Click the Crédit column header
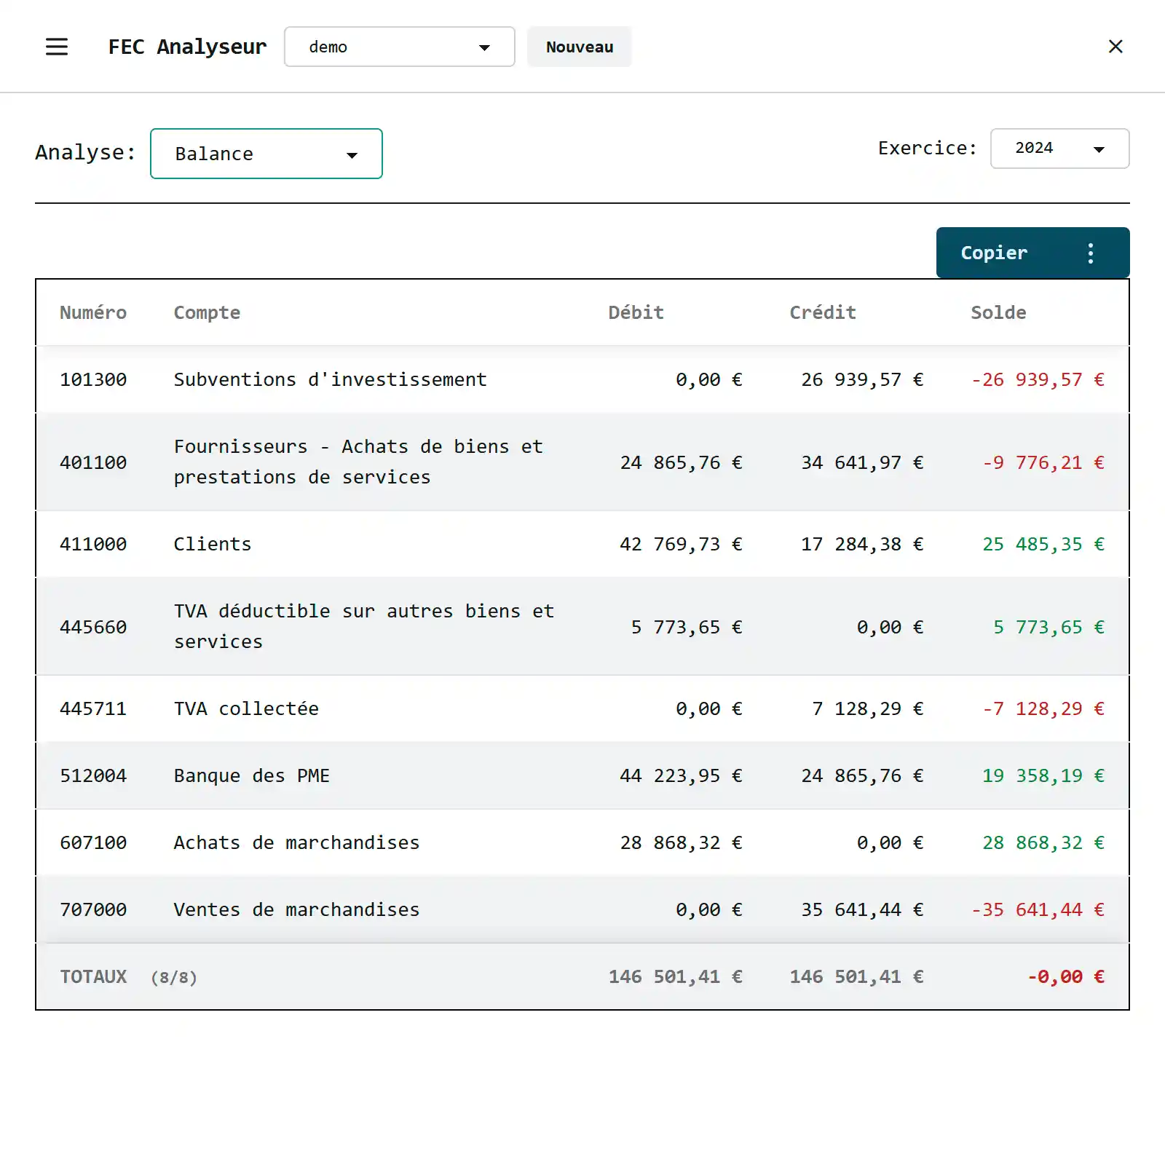Image resolution: width=1165 pixels, height=1165 pixels. [x=823, y=312]
